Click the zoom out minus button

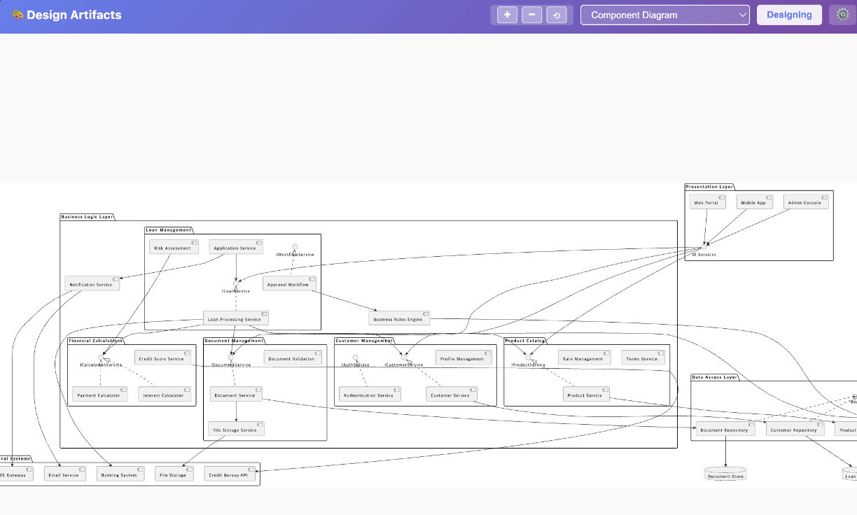coord(531,15)
